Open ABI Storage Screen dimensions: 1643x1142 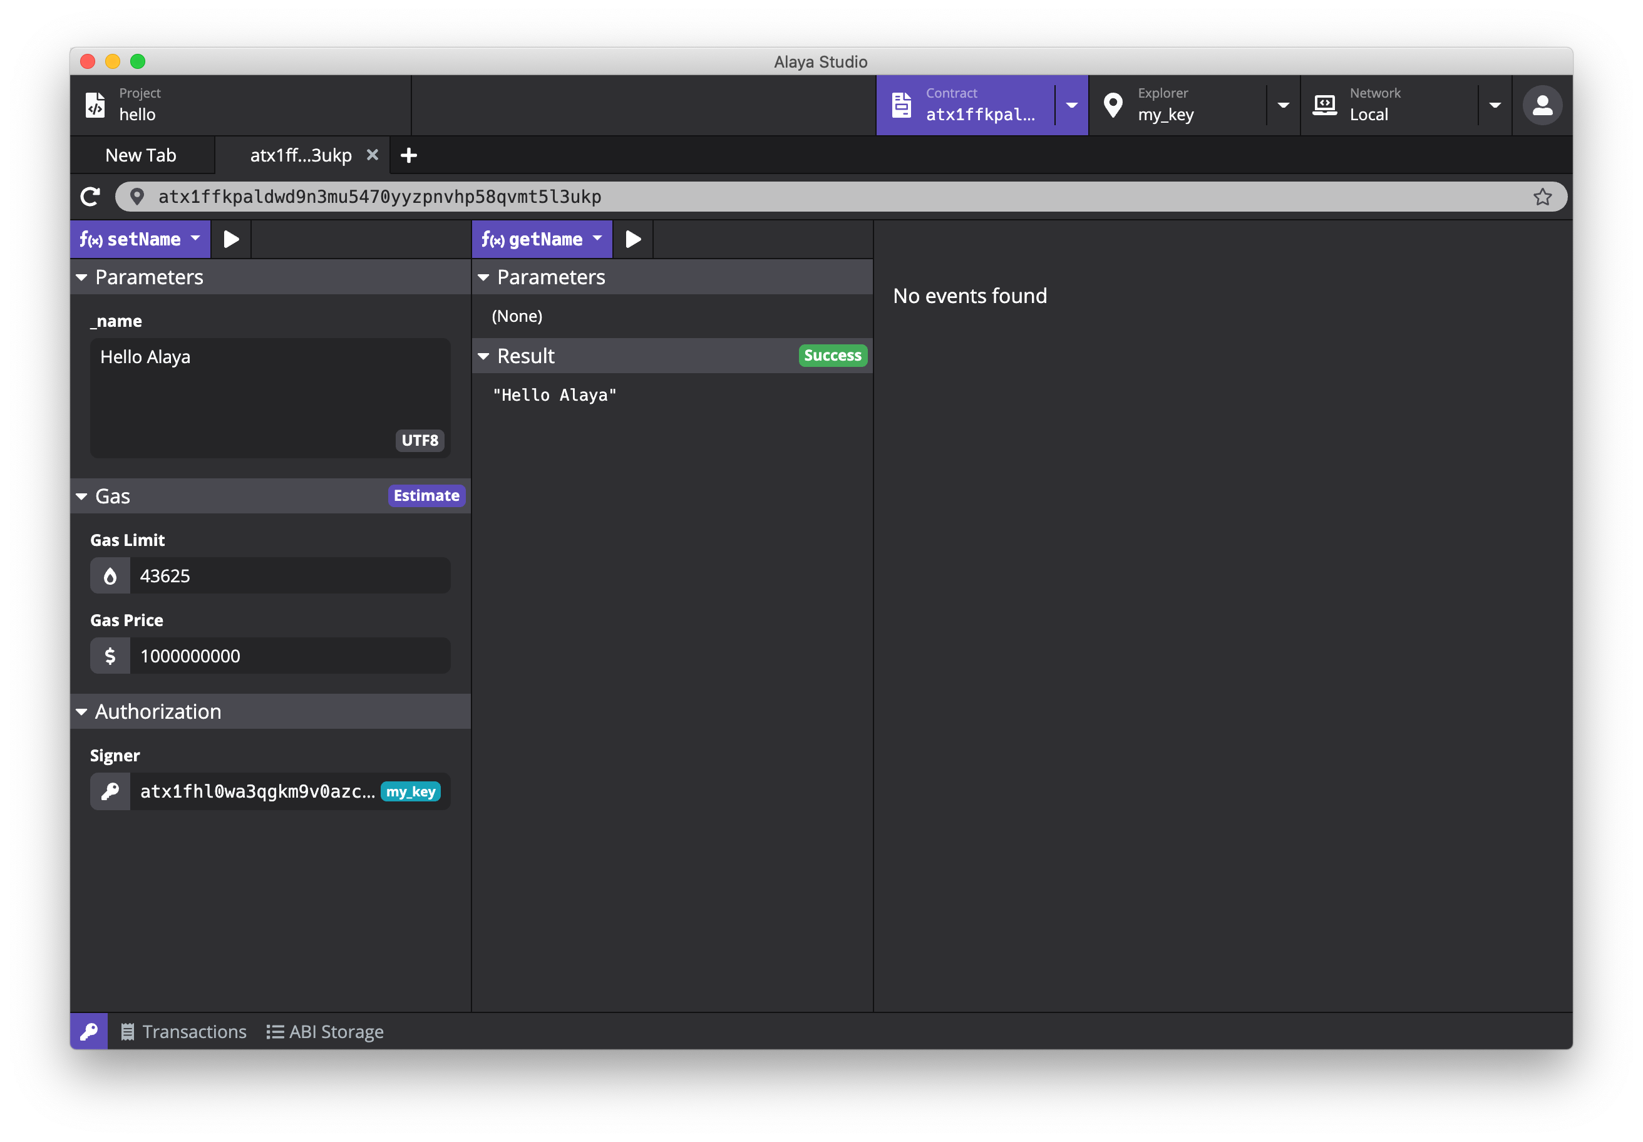pyautogui.click(x=326, y=1031)
